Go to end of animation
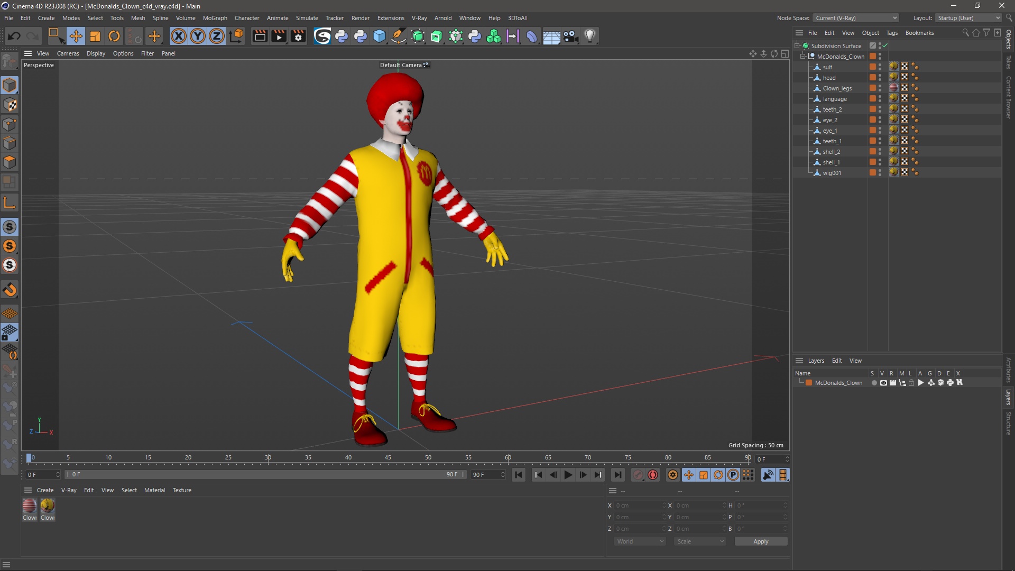Viewport: 1015px width, 571px height. (617, 475)
